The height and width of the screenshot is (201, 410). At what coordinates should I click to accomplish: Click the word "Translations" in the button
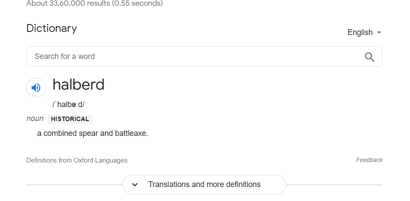click(x=168, y=184)
